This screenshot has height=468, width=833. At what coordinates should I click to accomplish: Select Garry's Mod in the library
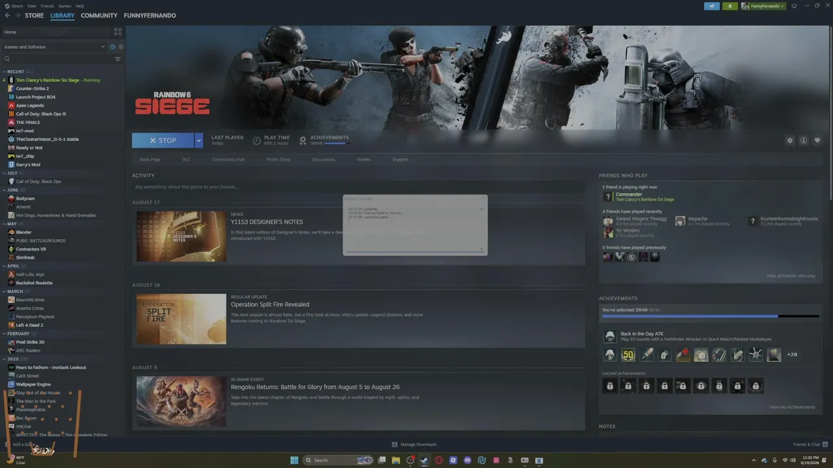28,164
